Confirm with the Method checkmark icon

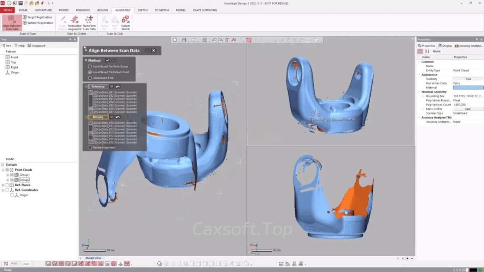point(107,60)
